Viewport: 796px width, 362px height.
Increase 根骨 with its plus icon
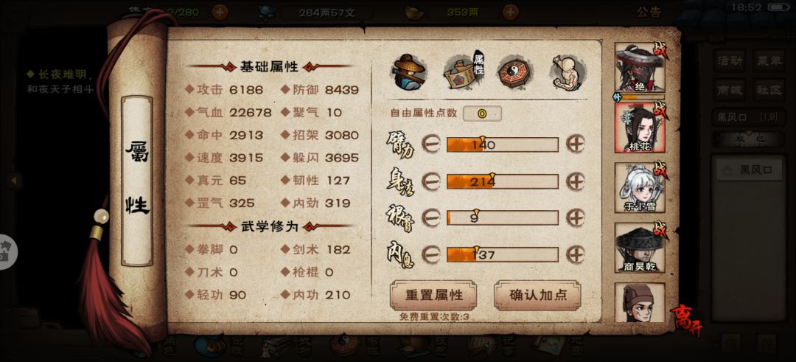[x=575, y=217]
